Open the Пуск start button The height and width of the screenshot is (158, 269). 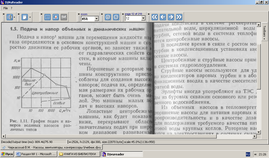click(x=7, y=154)
